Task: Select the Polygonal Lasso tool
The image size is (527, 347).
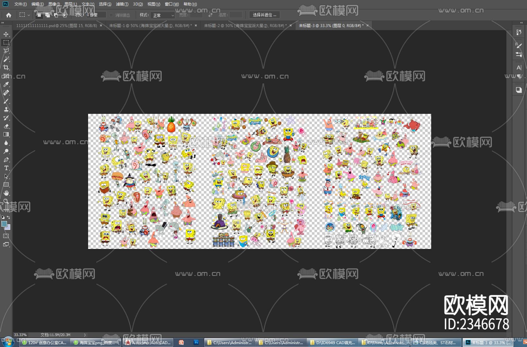Action: [x=6, y=51]
